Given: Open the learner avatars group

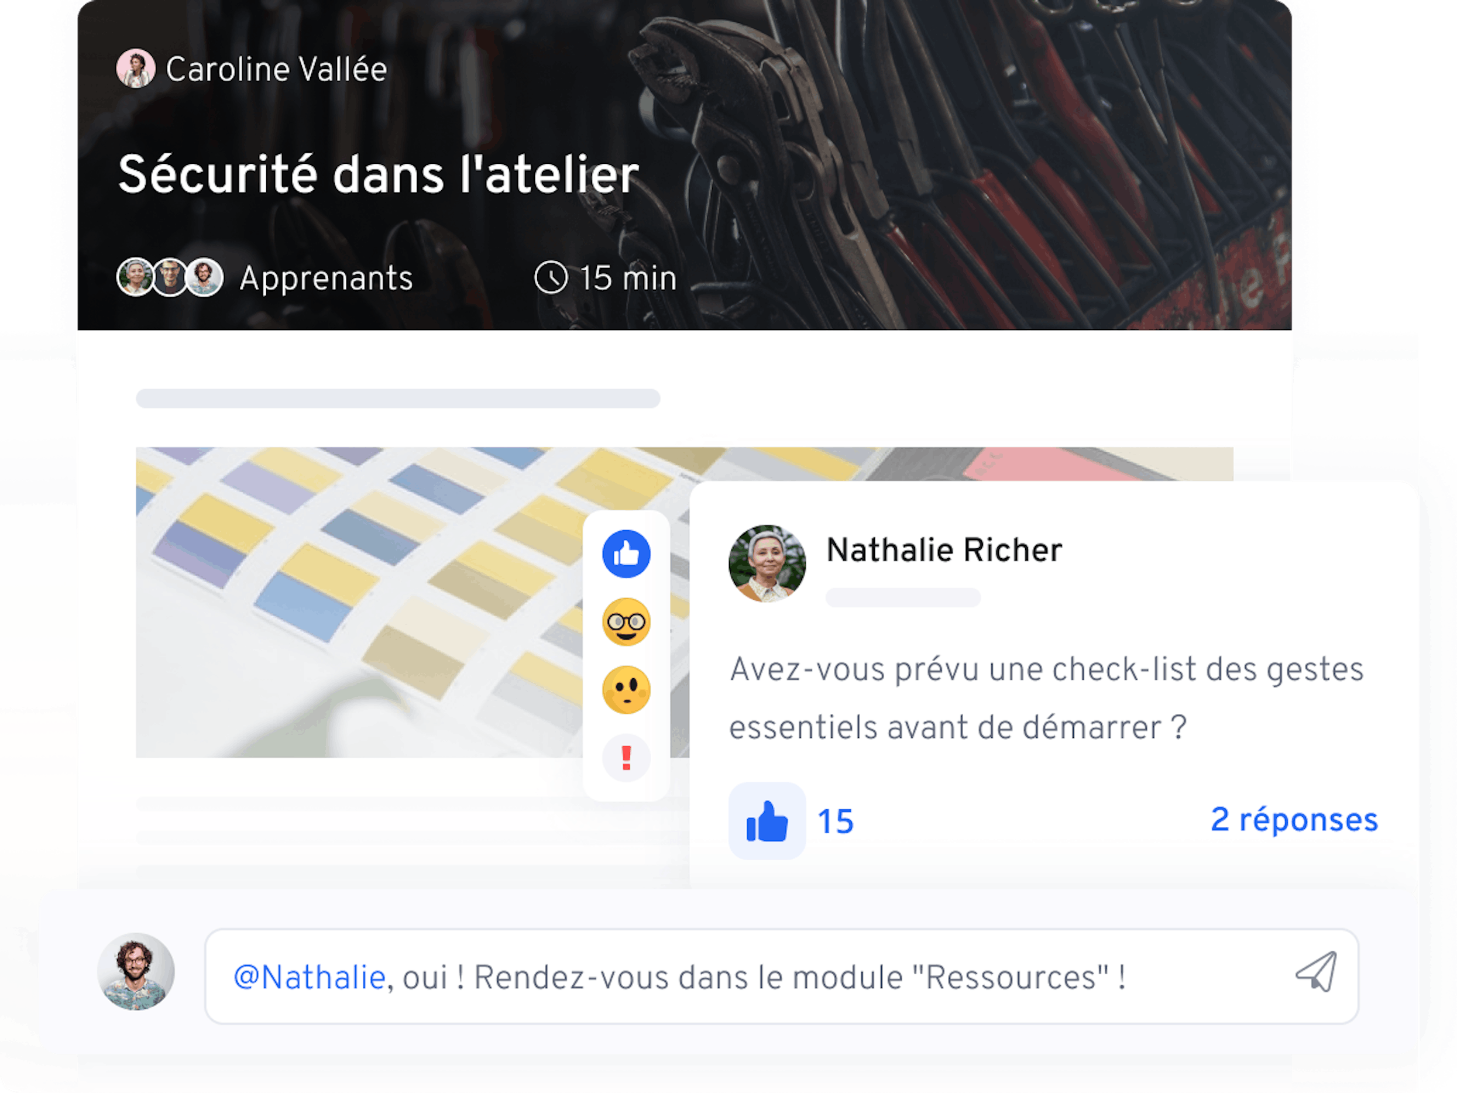Looking at the screenshot, I should click(170, 277).
